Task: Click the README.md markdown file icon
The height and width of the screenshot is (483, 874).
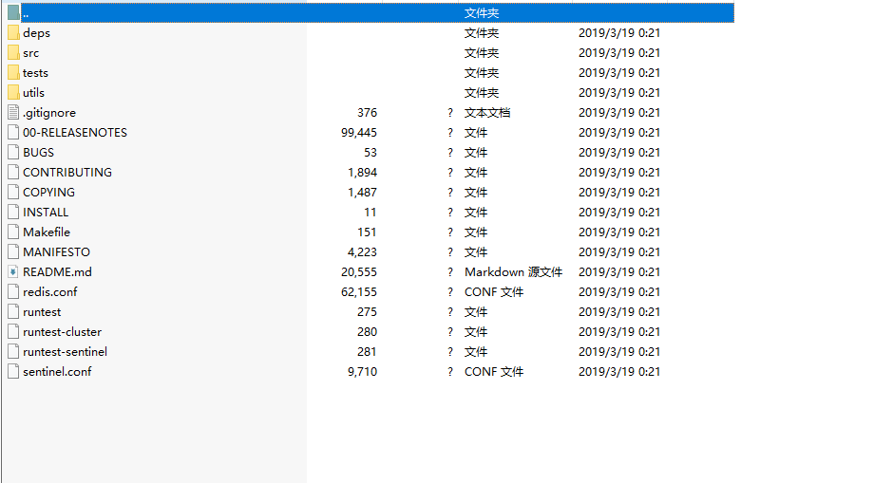Action: pos(13,272)
